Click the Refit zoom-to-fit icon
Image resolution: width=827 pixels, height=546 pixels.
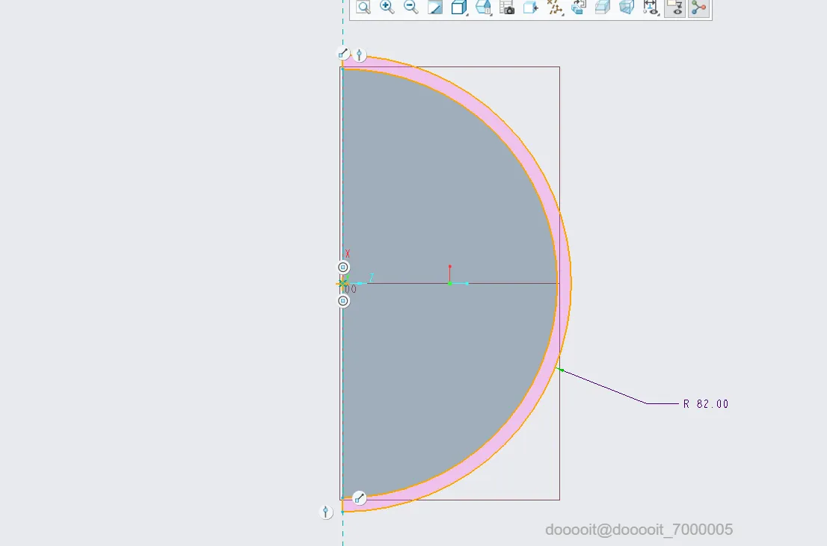363,7
